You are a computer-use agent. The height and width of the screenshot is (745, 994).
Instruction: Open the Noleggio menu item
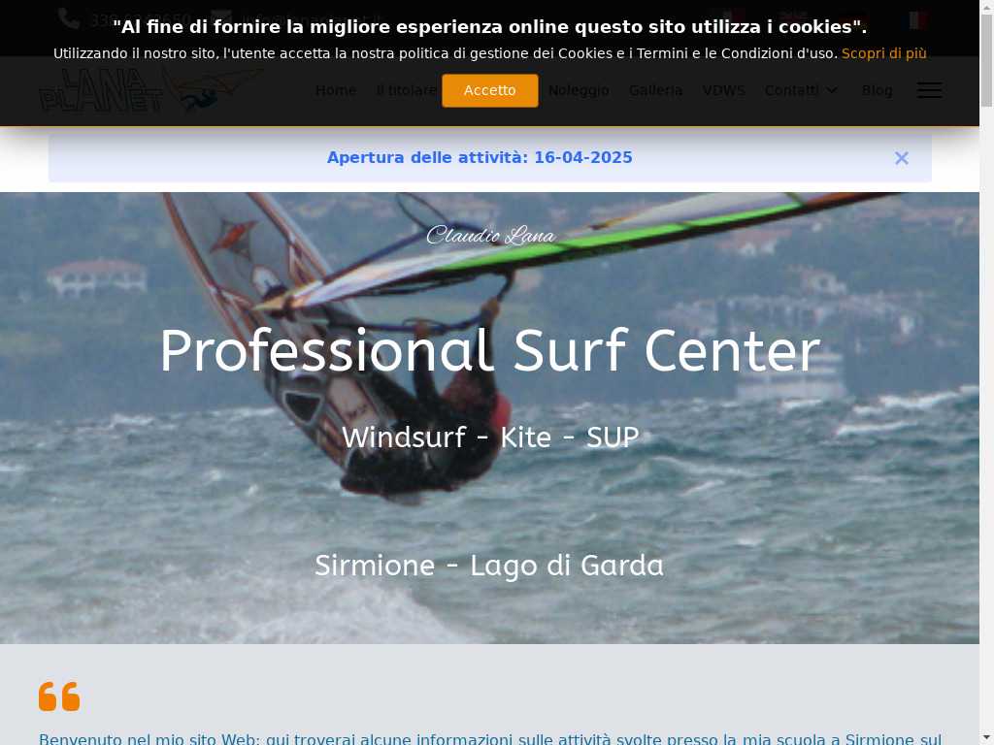[x=579, y=90]
